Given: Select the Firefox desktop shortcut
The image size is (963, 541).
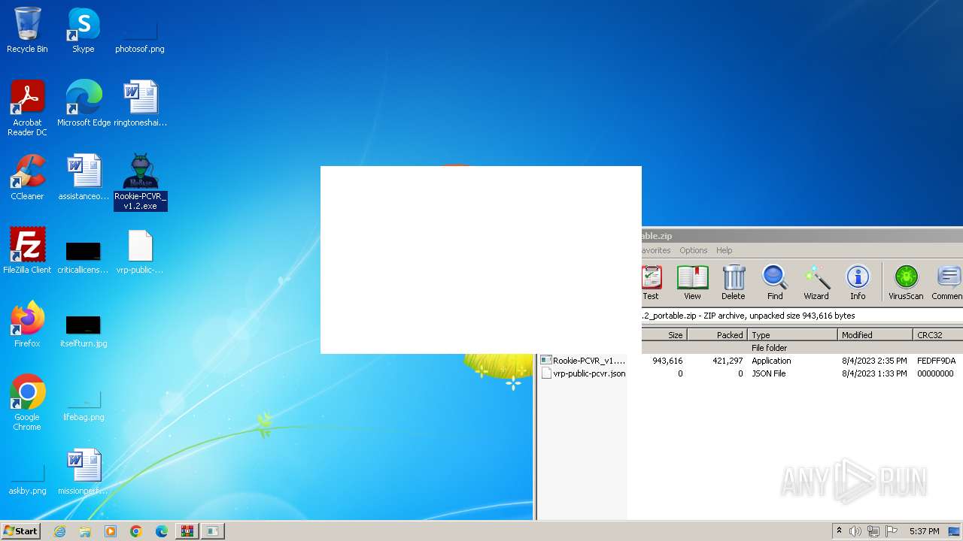Looking at the screenshot, I should [x=27, y=325].
